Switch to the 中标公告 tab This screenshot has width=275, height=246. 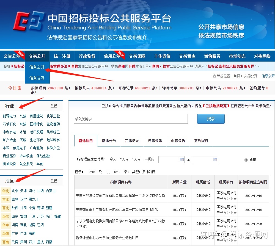click(x=178, y=141)
